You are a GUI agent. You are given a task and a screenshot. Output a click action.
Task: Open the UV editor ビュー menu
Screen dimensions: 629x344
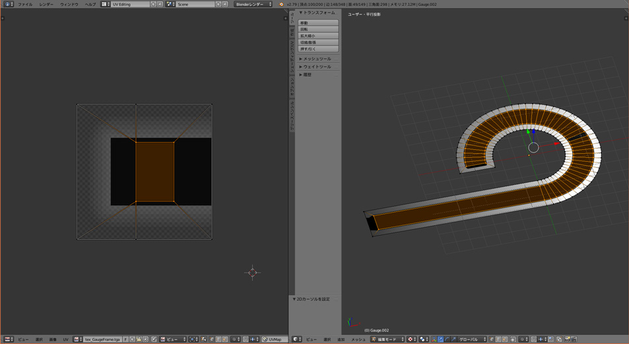[23, 339]
